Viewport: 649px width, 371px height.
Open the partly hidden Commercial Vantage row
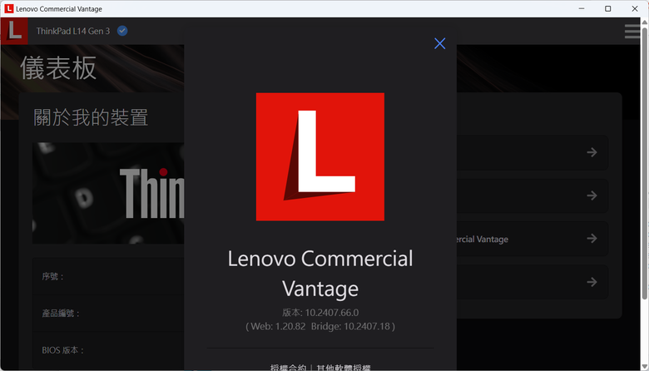click(x=533, y=239)
